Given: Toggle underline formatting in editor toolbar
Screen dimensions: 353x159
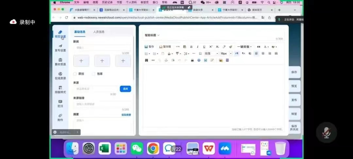Looking at the screenshot, I should [204, 47].
